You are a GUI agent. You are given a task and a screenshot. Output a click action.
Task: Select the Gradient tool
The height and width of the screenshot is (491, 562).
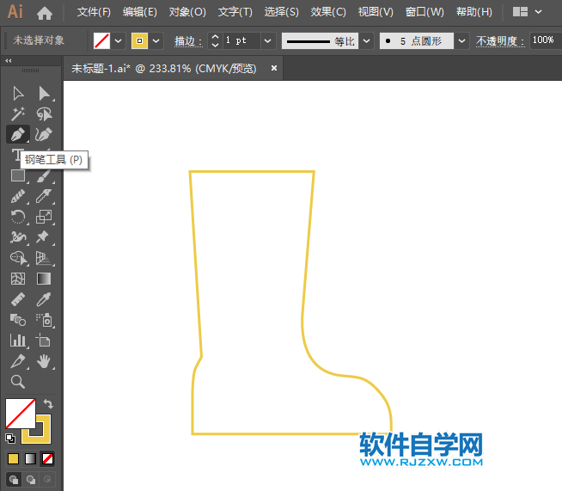coord(44,279)
